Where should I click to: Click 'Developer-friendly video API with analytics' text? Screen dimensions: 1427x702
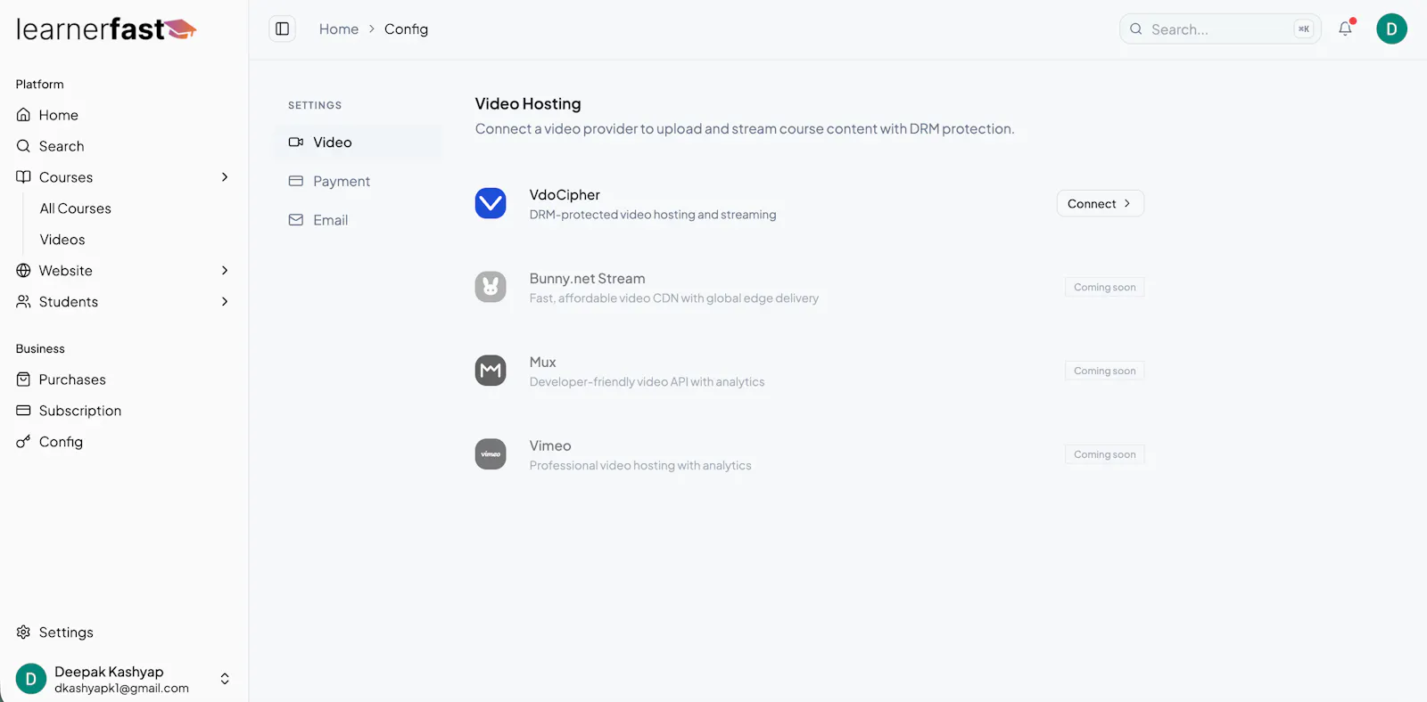[647, 382]
